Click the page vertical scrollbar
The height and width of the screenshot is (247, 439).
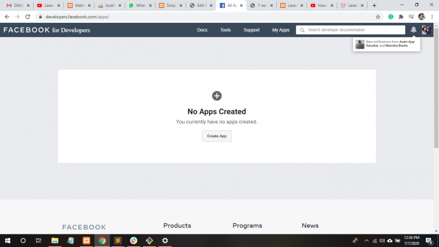436,87
